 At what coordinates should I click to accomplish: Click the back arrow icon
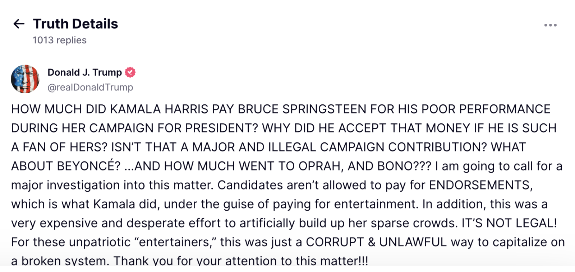[x=19, y=24]
